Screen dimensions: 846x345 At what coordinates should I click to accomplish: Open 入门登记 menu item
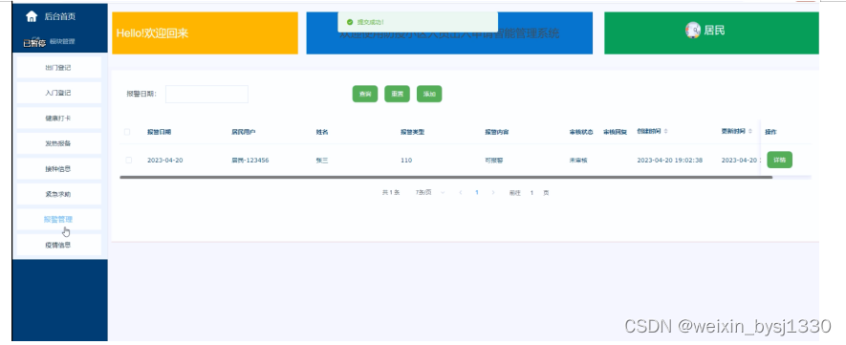(x=59, y=93)
